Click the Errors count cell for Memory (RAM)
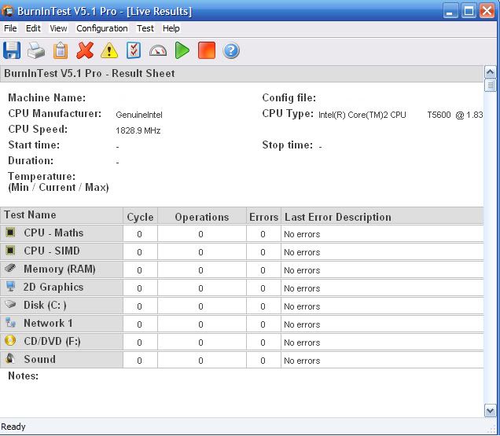Screen dimensions: 500x436 coord(263,270)
